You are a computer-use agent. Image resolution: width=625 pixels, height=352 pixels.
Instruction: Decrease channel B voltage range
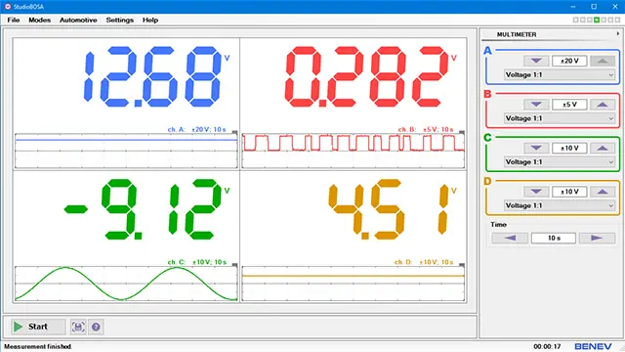tap(536, 105)
